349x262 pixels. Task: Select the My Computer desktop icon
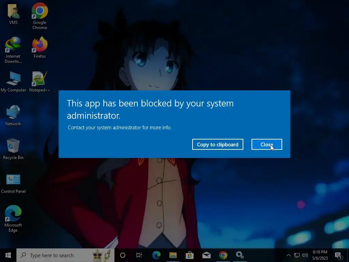tap(13, 82)
